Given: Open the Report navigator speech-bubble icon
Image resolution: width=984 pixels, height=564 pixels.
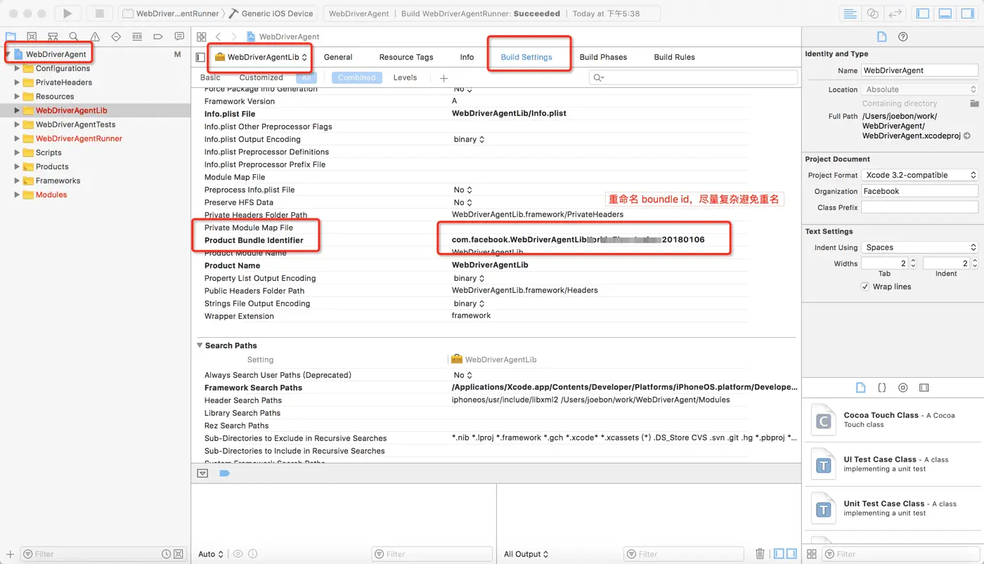Looking at the screenshot, I should (x=179, y=37).
